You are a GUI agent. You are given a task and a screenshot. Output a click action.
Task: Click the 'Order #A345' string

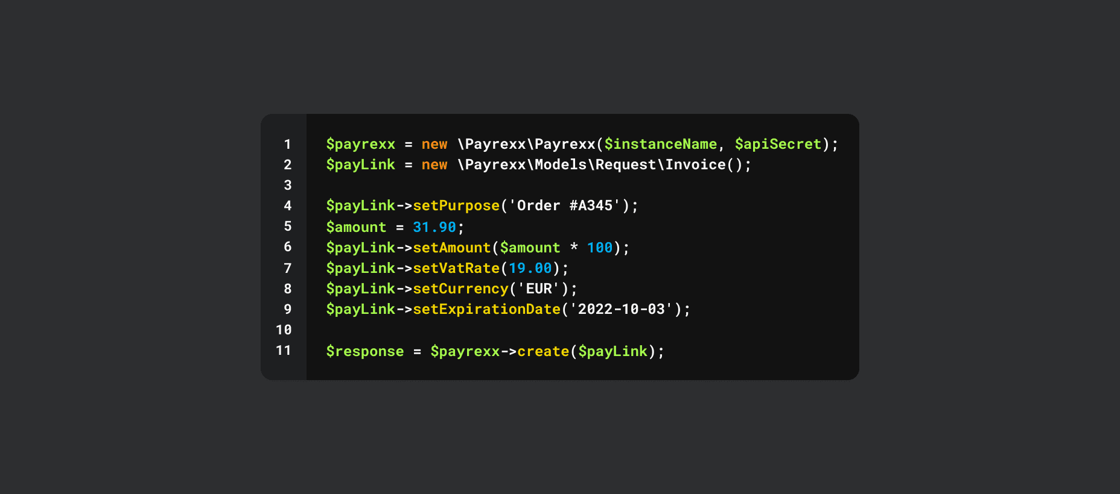pos(565,206)
